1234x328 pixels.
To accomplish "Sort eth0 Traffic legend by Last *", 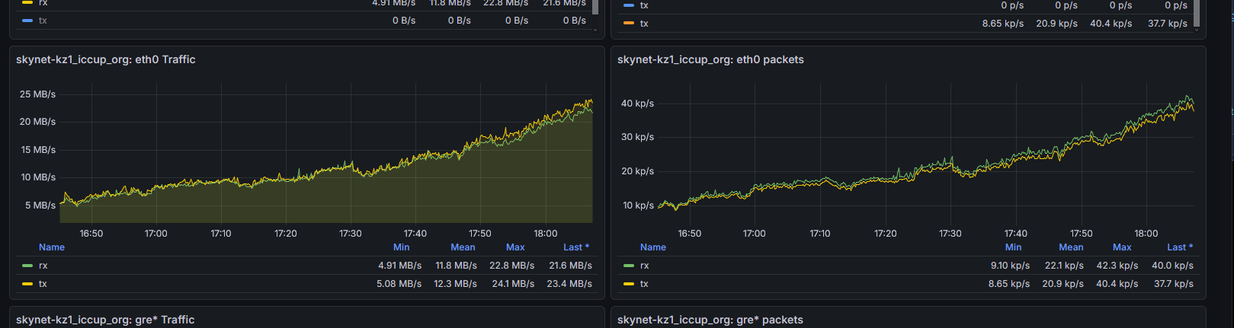I will point(576,247).
